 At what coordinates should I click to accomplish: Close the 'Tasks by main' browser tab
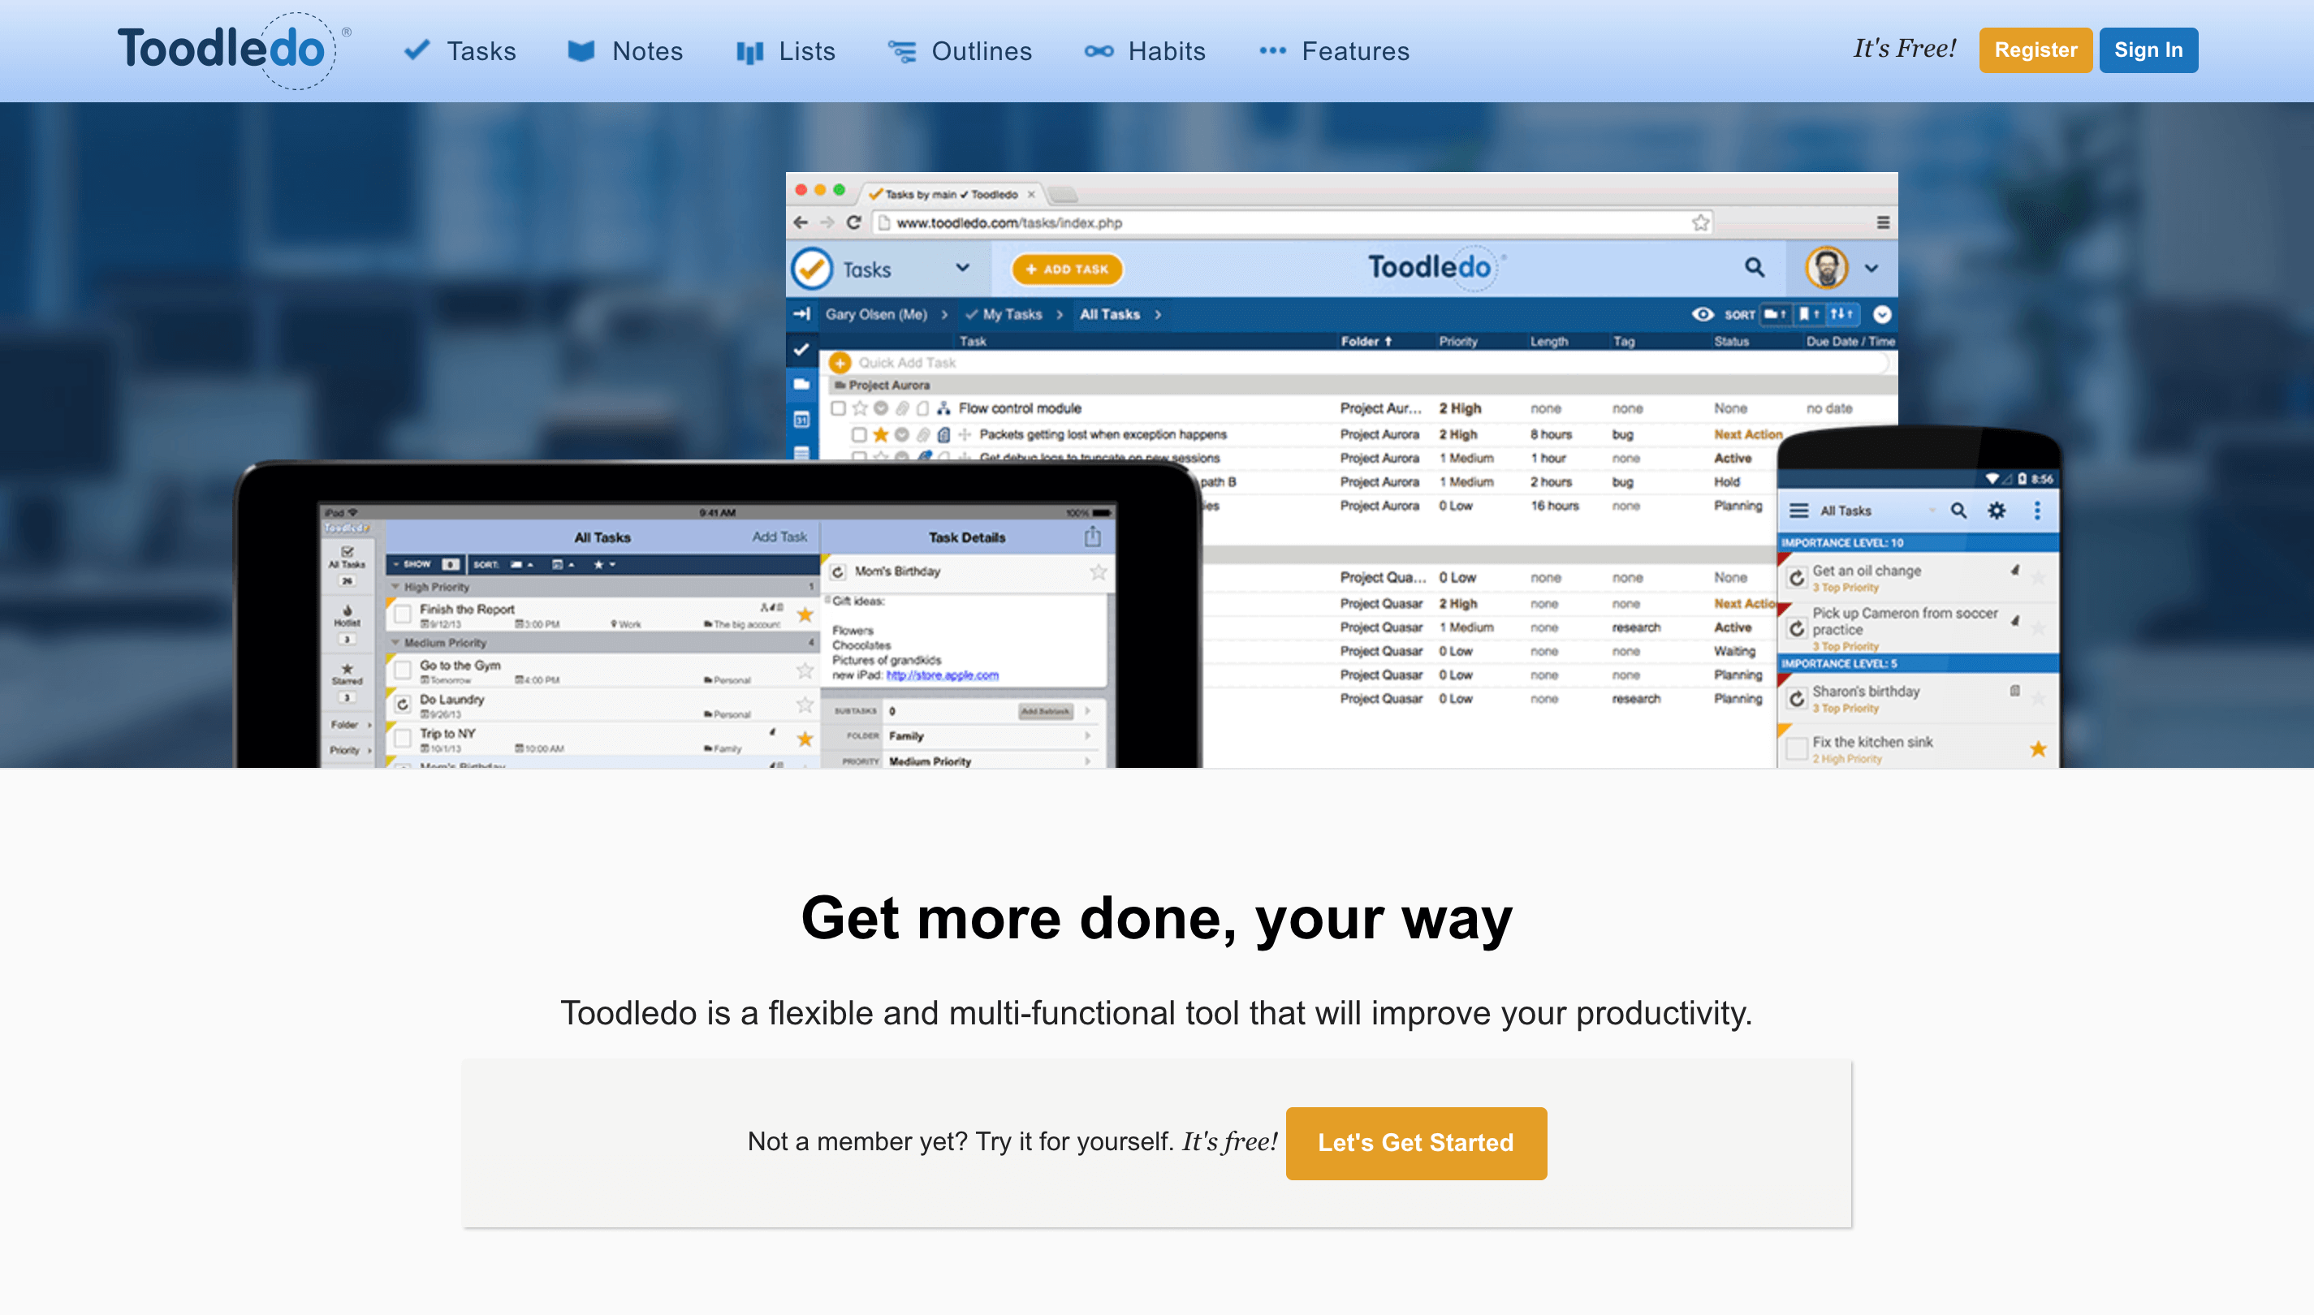coord(1030,194)
